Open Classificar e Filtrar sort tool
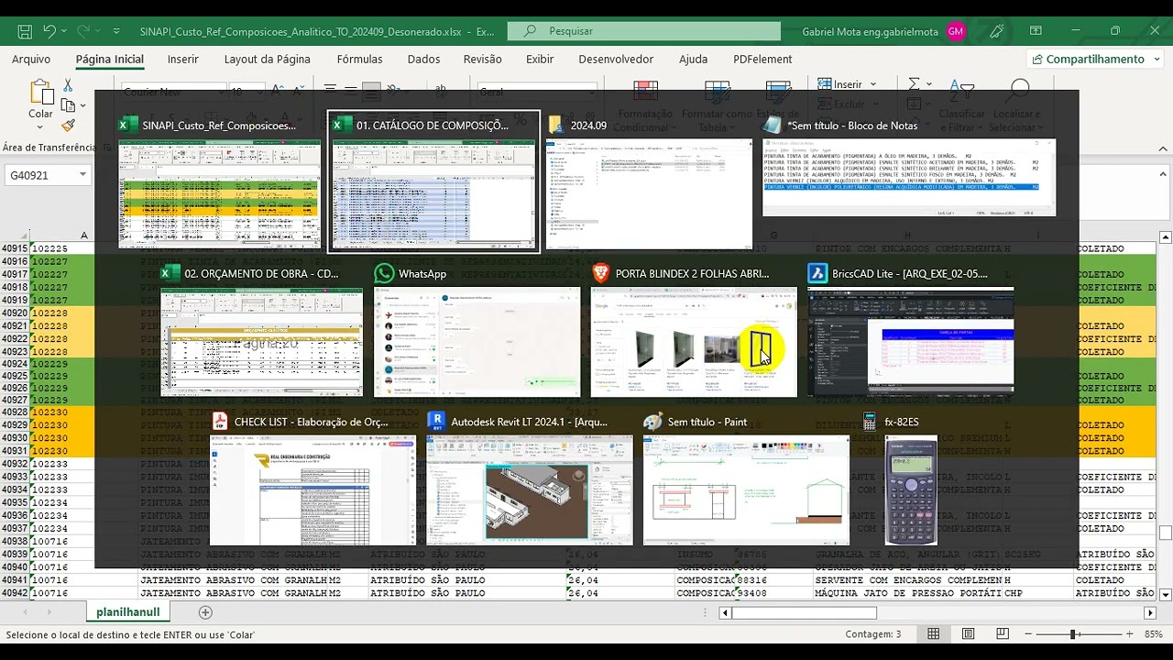Viewport: 1173px width, 660px height. 962,105
